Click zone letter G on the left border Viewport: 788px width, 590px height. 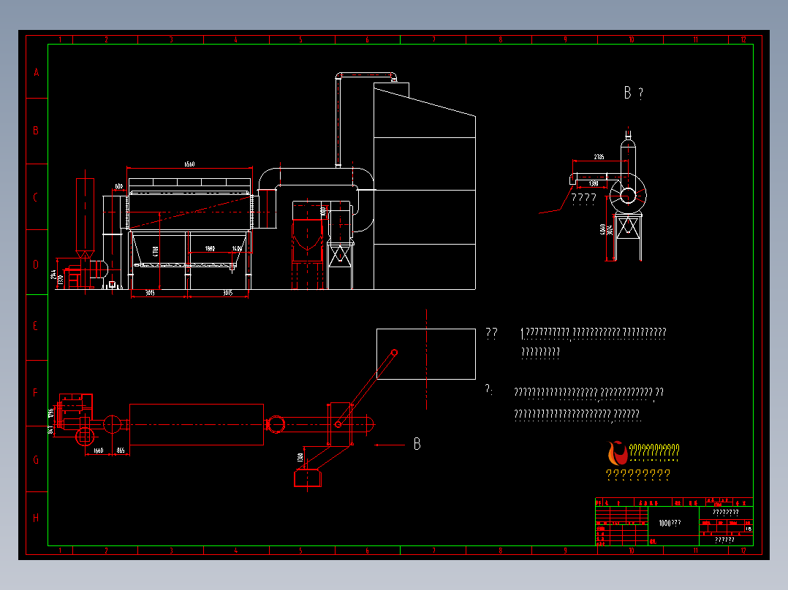(36, 460)
